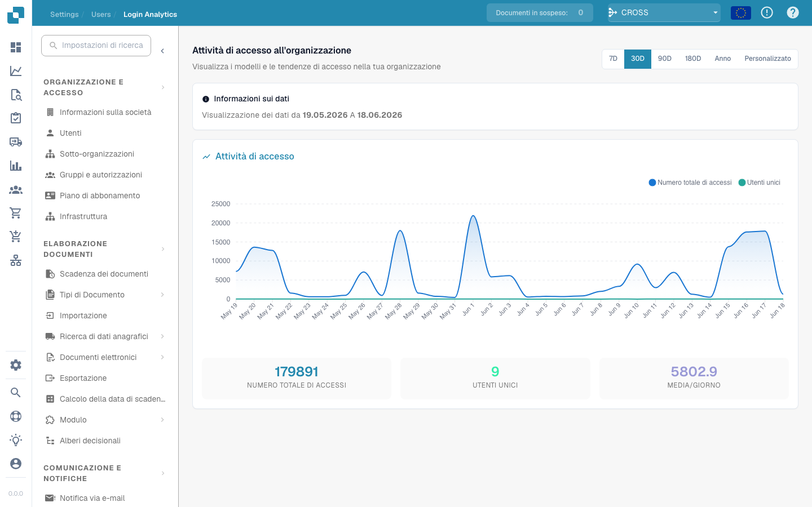This screenshot has width=812, height=507.
Task: Toggle the 'Utenti unici' legend series
Action: tap(760, 183)
